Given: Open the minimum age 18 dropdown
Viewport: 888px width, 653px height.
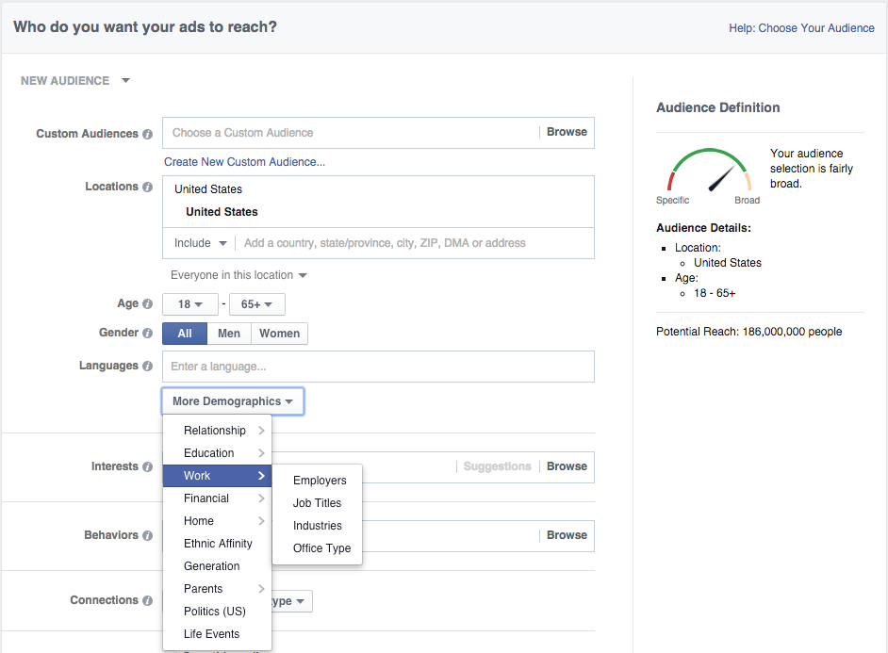Looking at the screenshot, I should (x=190, y=304).
